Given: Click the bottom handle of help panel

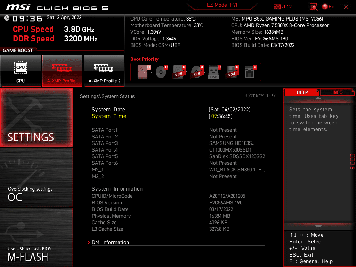Looking at the screenshot, I should [318, 227].
